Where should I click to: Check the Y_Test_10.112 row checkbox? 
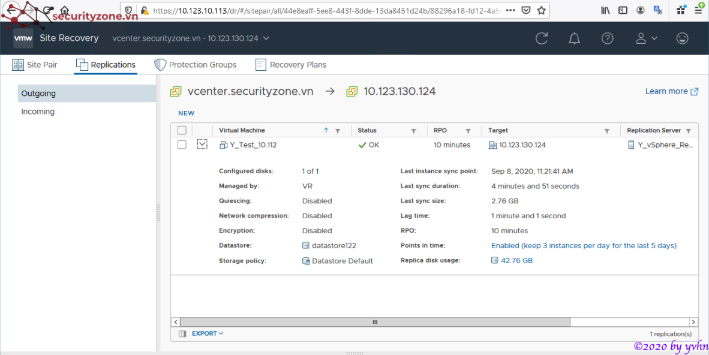(182, 145)
